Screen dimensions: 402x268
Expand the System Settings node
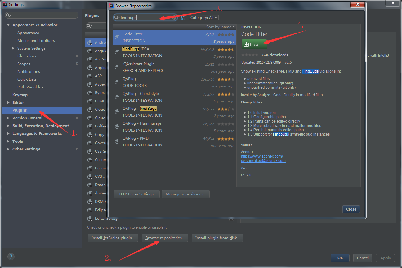13,48
